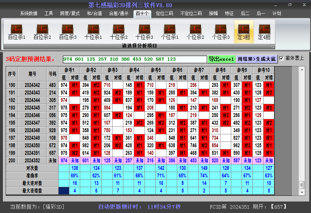Click the prediction results text field
This screenshot has height=213, width=311.
[135, 59]
